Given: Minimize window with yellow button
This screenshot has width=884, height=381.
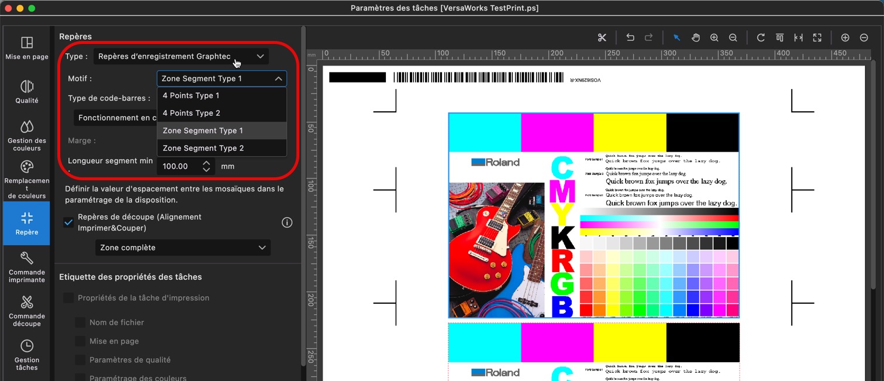Looking at the screenshot, I should click(x=20, y=8).
